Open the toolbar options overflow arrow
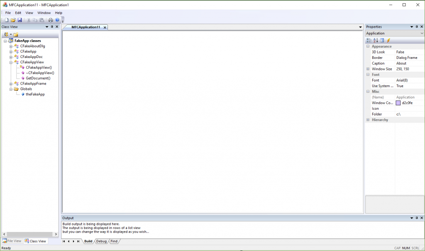This screenshot has width=425, height=251. 63,21
